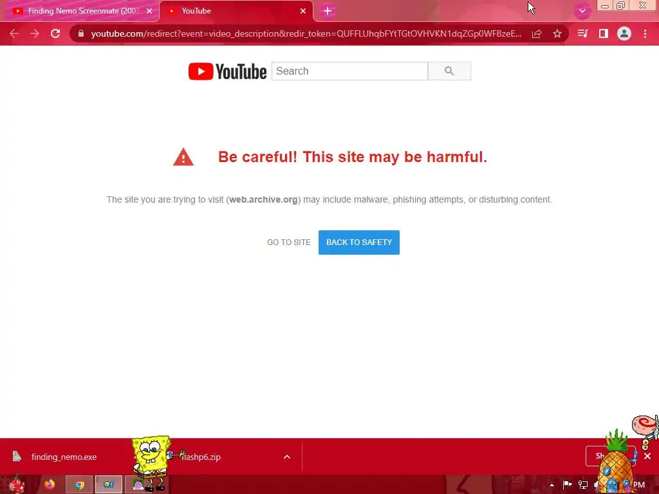Viewport: 659px width, 494px height.
Task: Proceed with GO TO SITE
Action: (289, 242)
